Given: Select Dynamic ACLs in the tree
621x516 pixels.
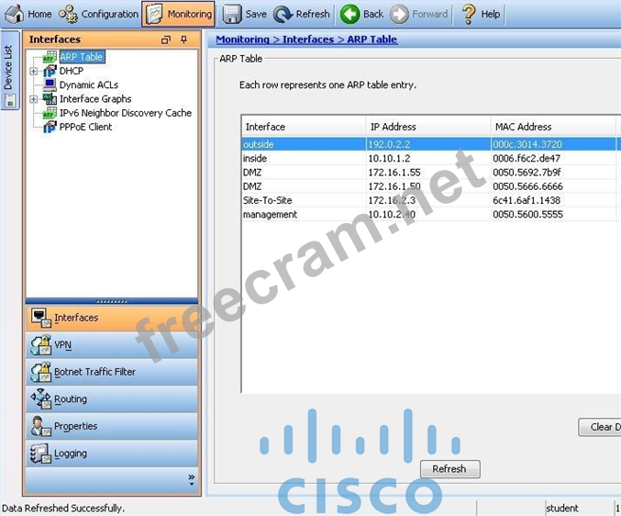Looking at the screenshot, I should (88, 84).
